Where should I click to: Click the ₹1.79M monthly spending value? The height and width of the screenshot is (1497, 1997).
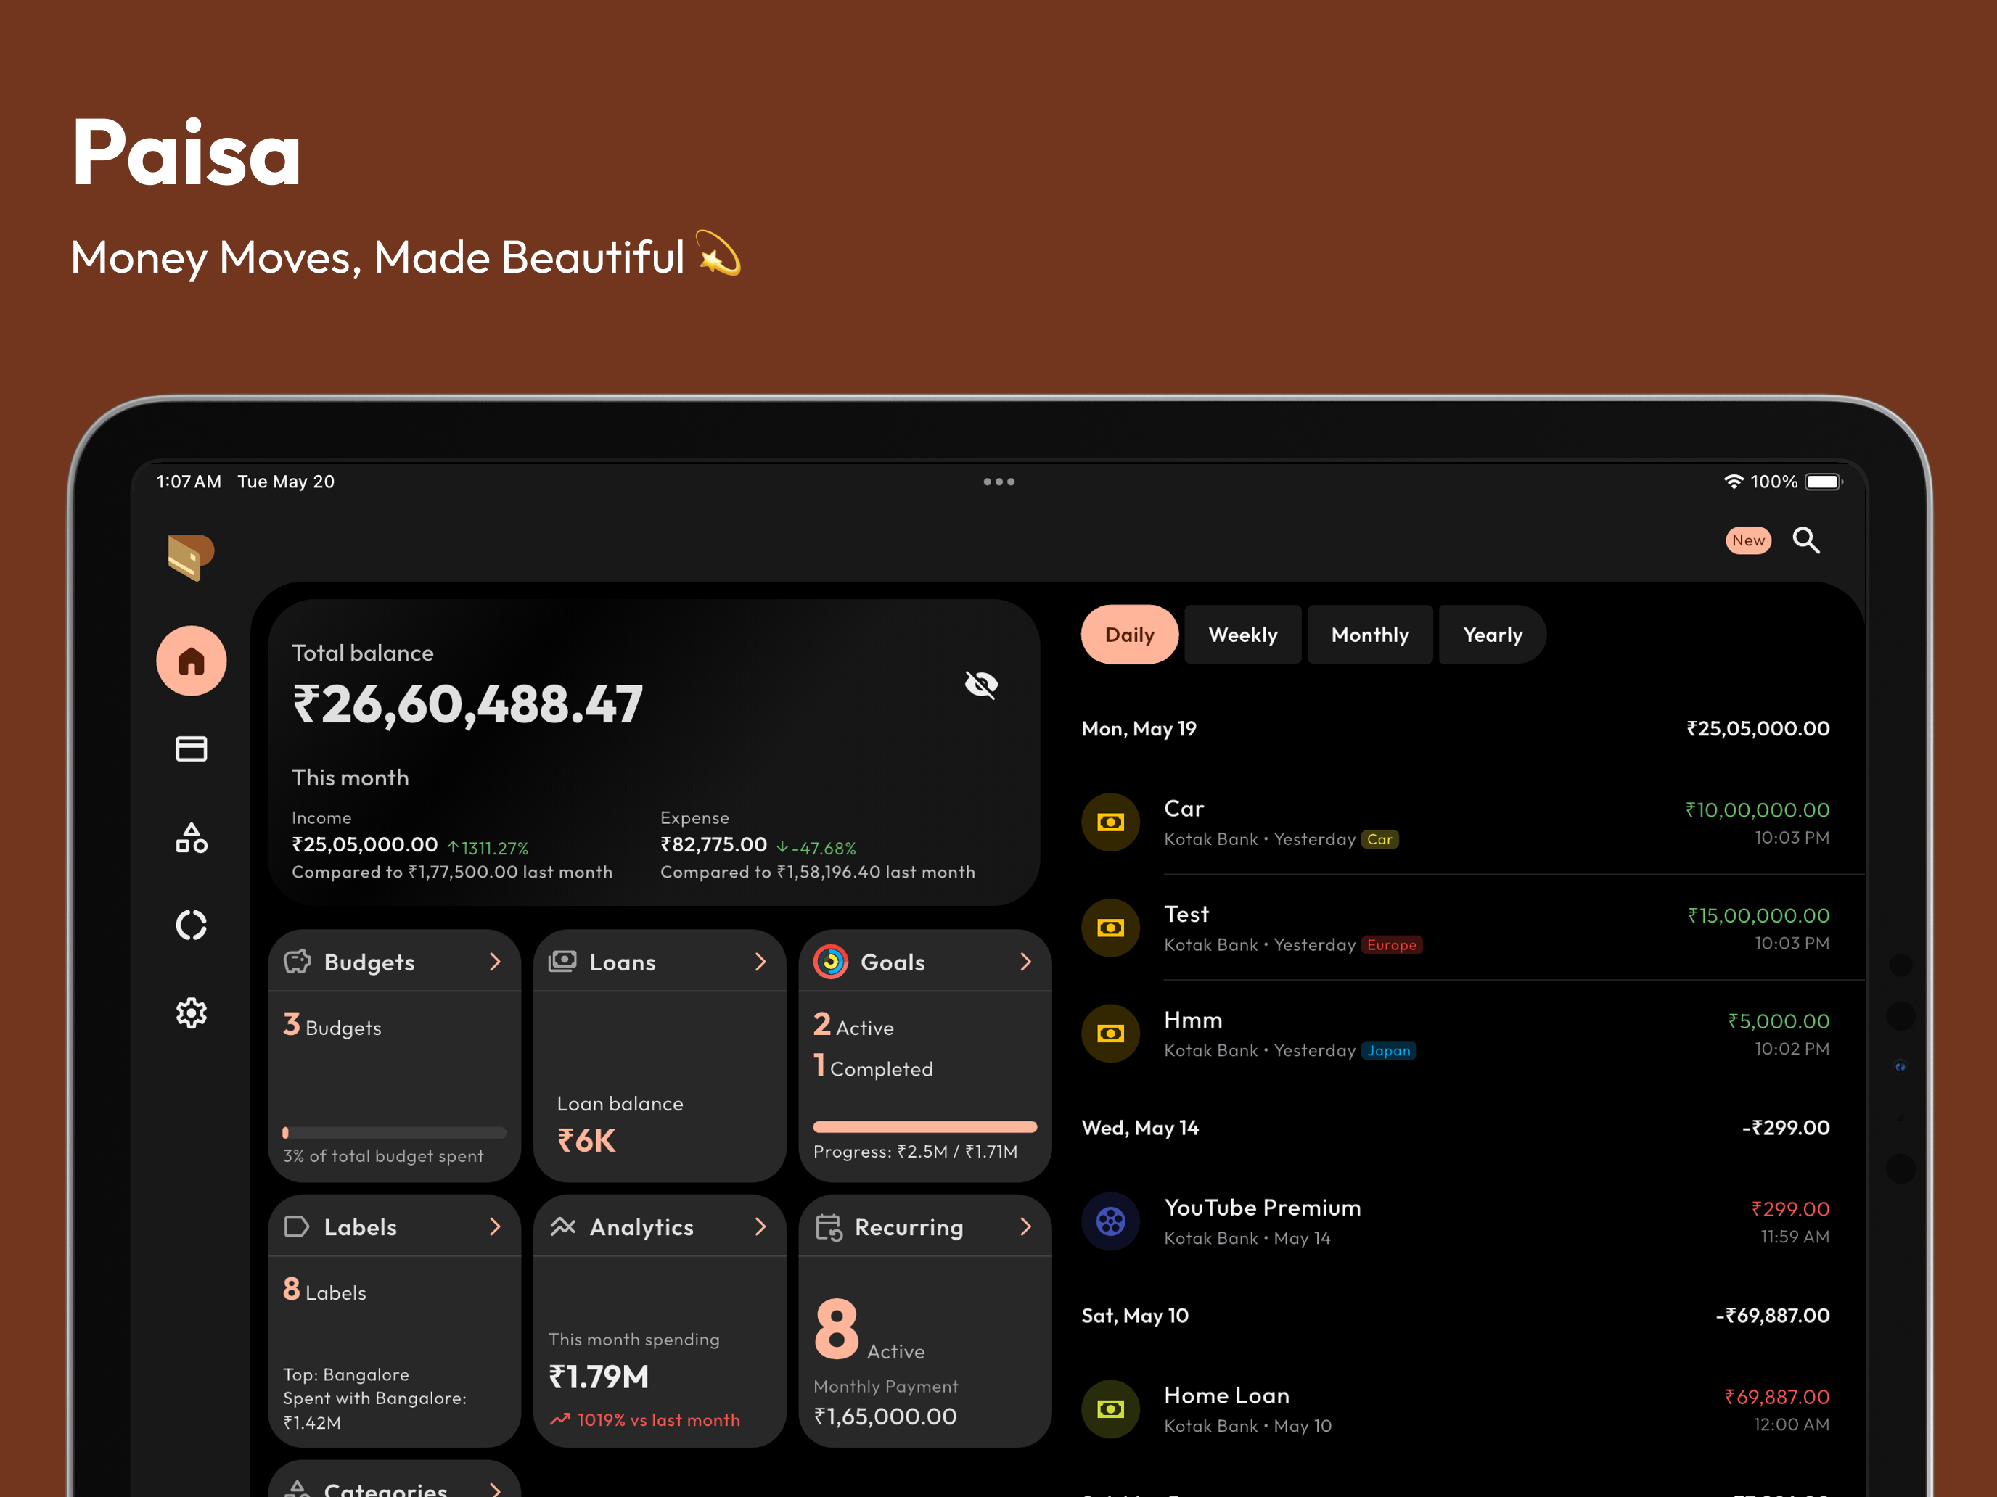pyautogui.click(x=599, y=1377)
